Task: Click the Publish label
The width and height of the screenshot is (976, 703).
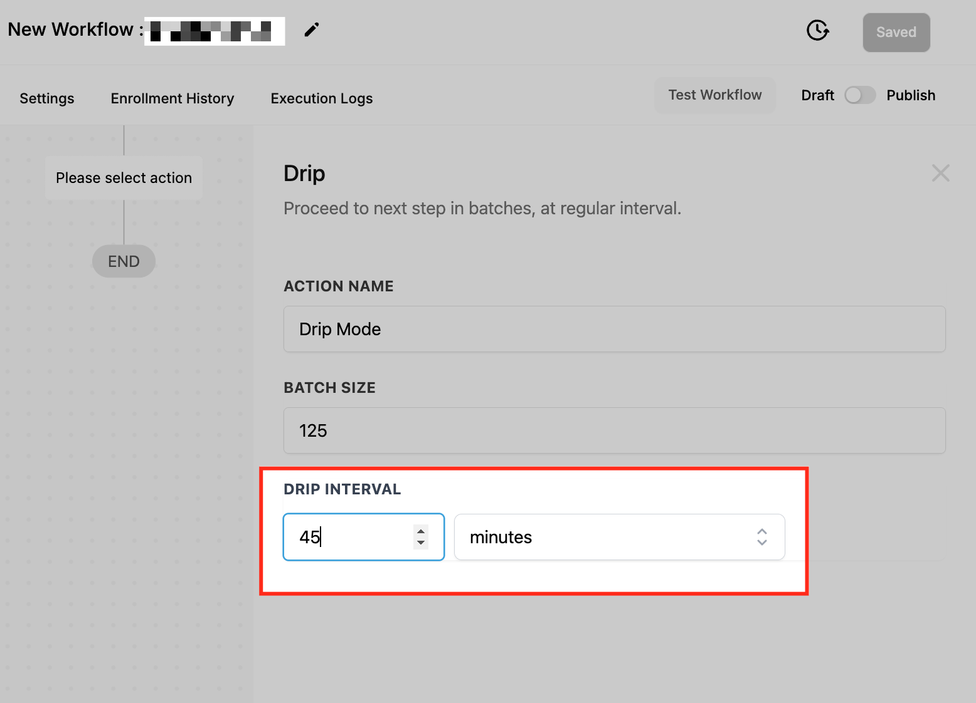Action: coord(911,95)
